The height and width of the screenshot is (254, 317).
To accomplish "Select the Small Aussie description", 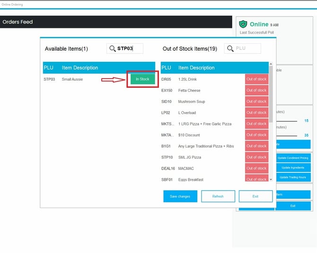I will coord(72,79).
